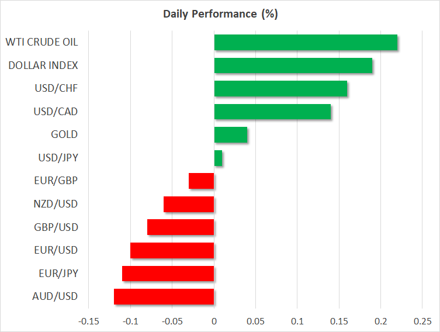Click the red AUD/USD bar
The width and height of the screenshot is (440, 332).
tap(164, 296)
